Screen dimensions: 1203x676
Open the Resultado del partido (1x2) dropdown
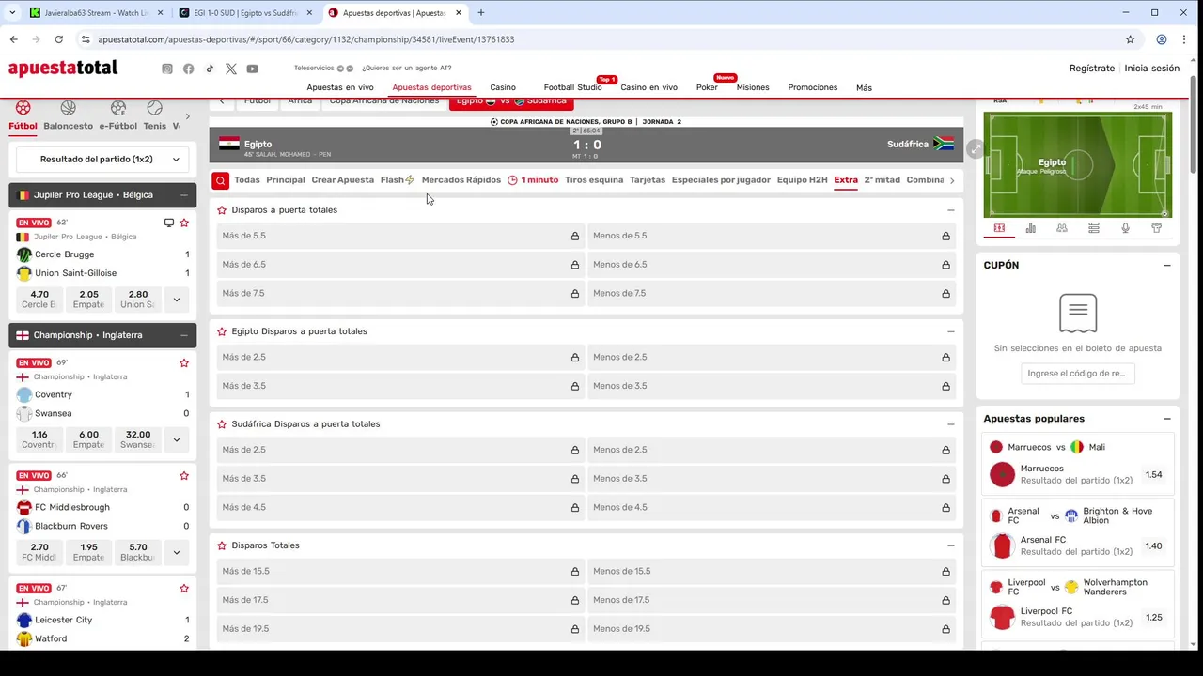coord(102,160)
